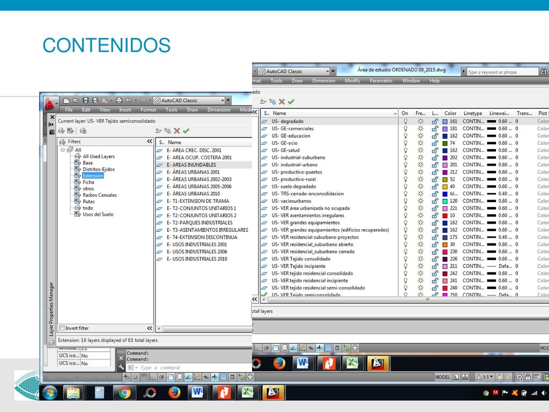Click New Layer icon in right AutoCAD window
This screenshot has height=412, width=549.
pyautogui.click(x=263, y=101)
